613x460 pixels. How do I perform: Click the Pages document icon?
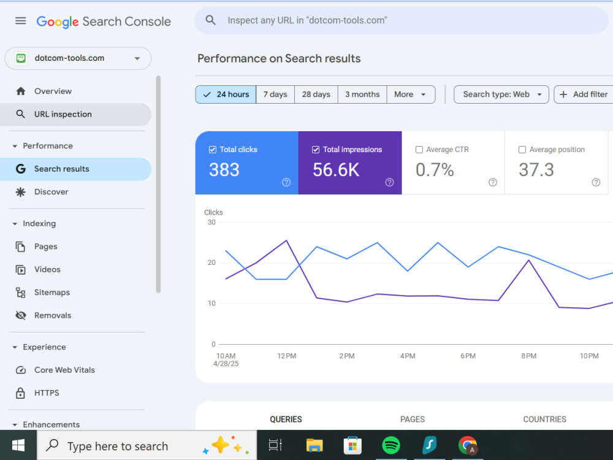[x=21, y=247]
